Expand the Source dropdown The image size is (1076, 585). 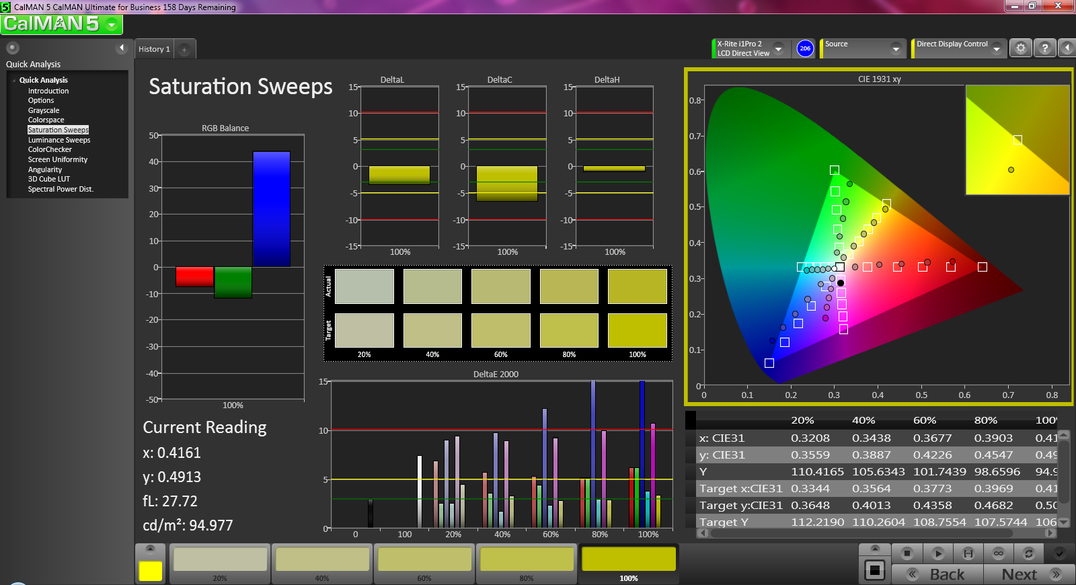[895, 48]
